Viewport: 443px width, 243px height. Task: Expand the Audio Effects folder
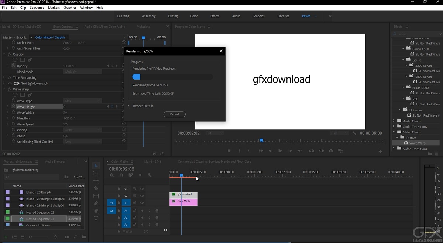point(394,121)
